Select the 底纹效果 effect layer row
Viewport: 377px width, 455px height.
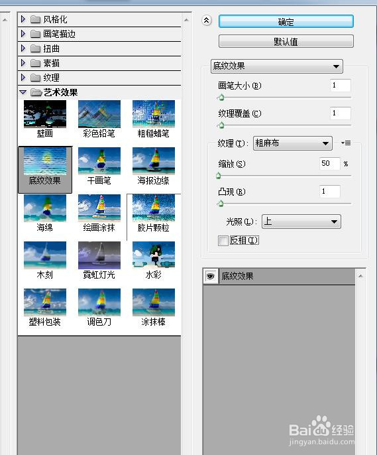[x=279, y=276]
